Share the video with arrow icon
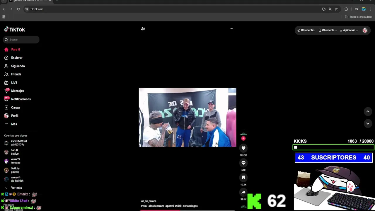 [x=243, y=193]
